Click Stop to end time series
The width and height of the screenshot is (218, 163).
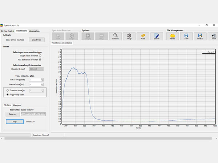pyautogui.click(x=15, y=121)
